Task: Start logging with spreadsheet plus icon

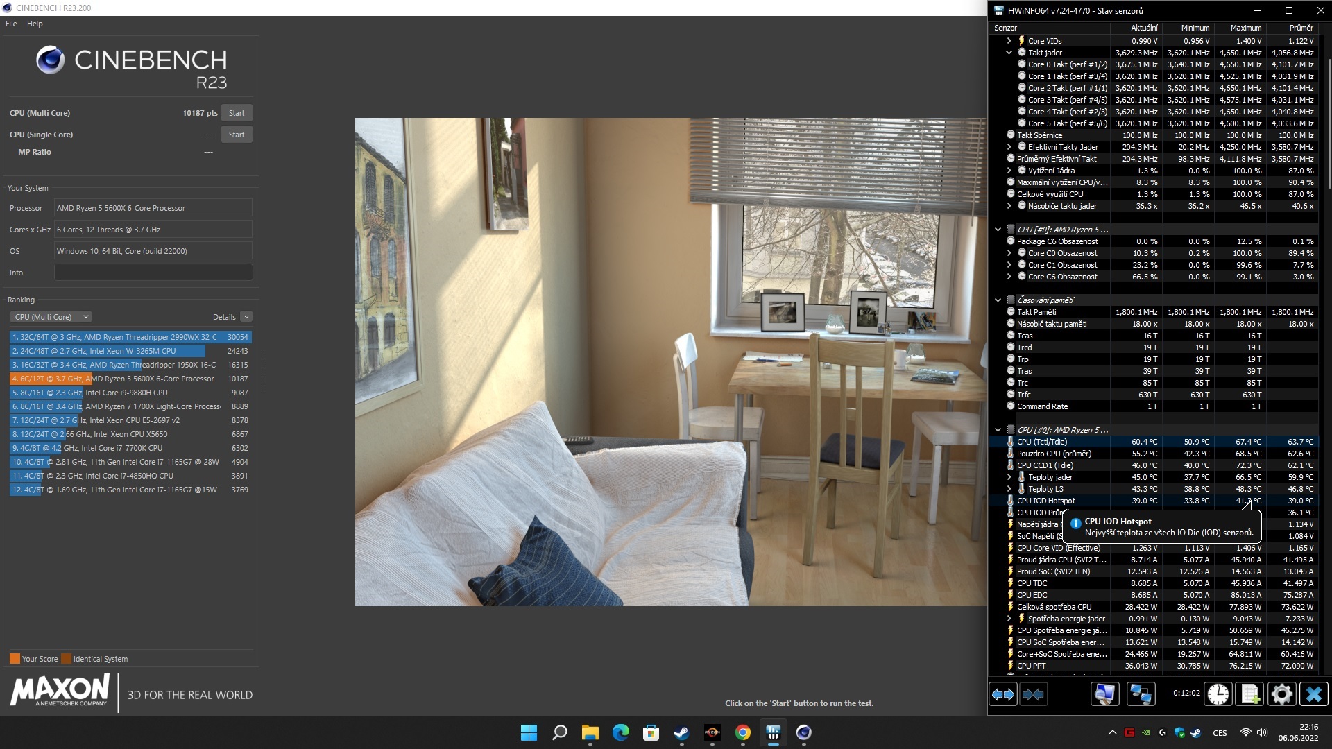Action: 1250,694
